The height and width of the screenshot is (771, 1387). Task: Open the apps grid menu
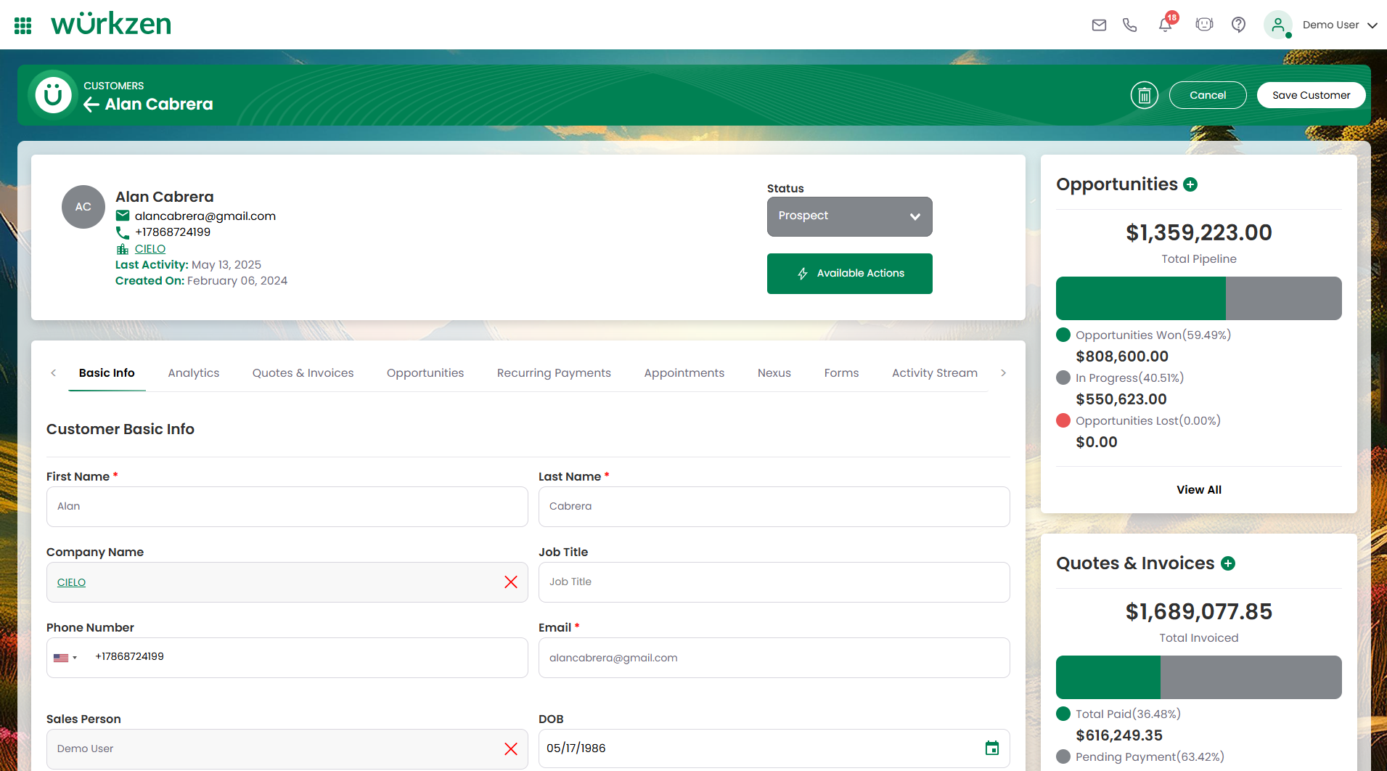[x=23, y=25]
